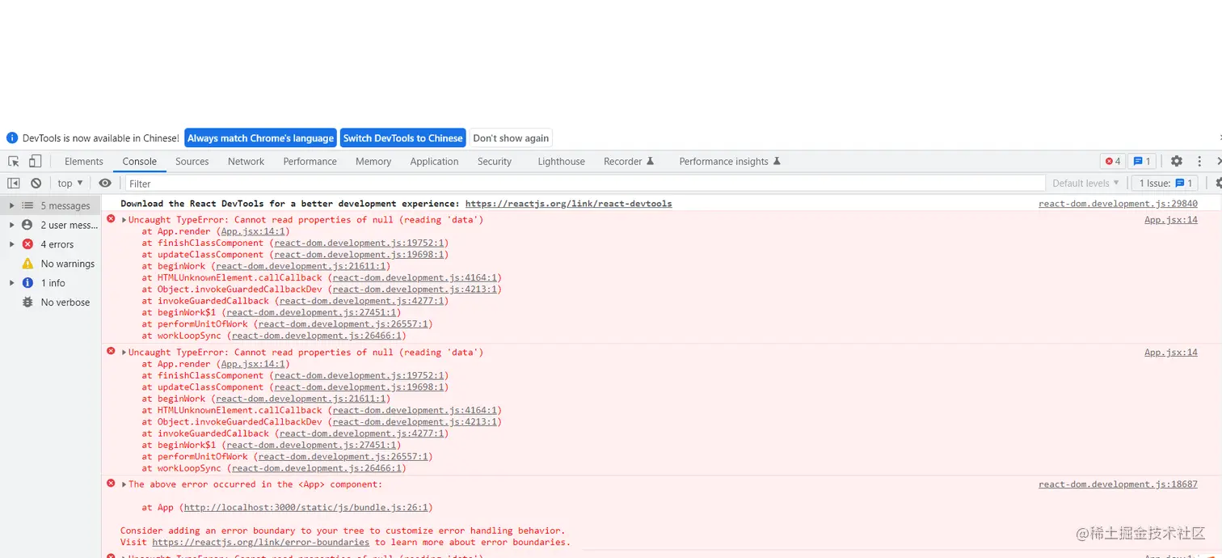Viewport: 1222px width, 558px height.
Task: Open react-dom.development.js:26557:1 in second stack trace
Action: coord(343,457)
